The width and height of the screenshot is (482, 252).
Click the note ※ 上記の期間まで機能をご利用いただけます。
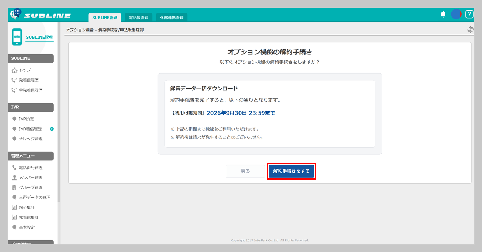click(214, 129)
